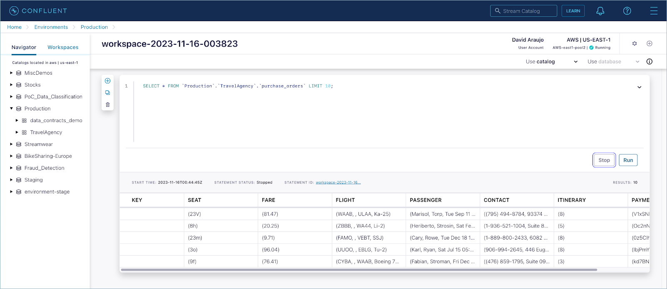The width and height of the screenshot is (667, 289).
Task: Select the Fraud_Detection tree item
Action: click(44, 168)
